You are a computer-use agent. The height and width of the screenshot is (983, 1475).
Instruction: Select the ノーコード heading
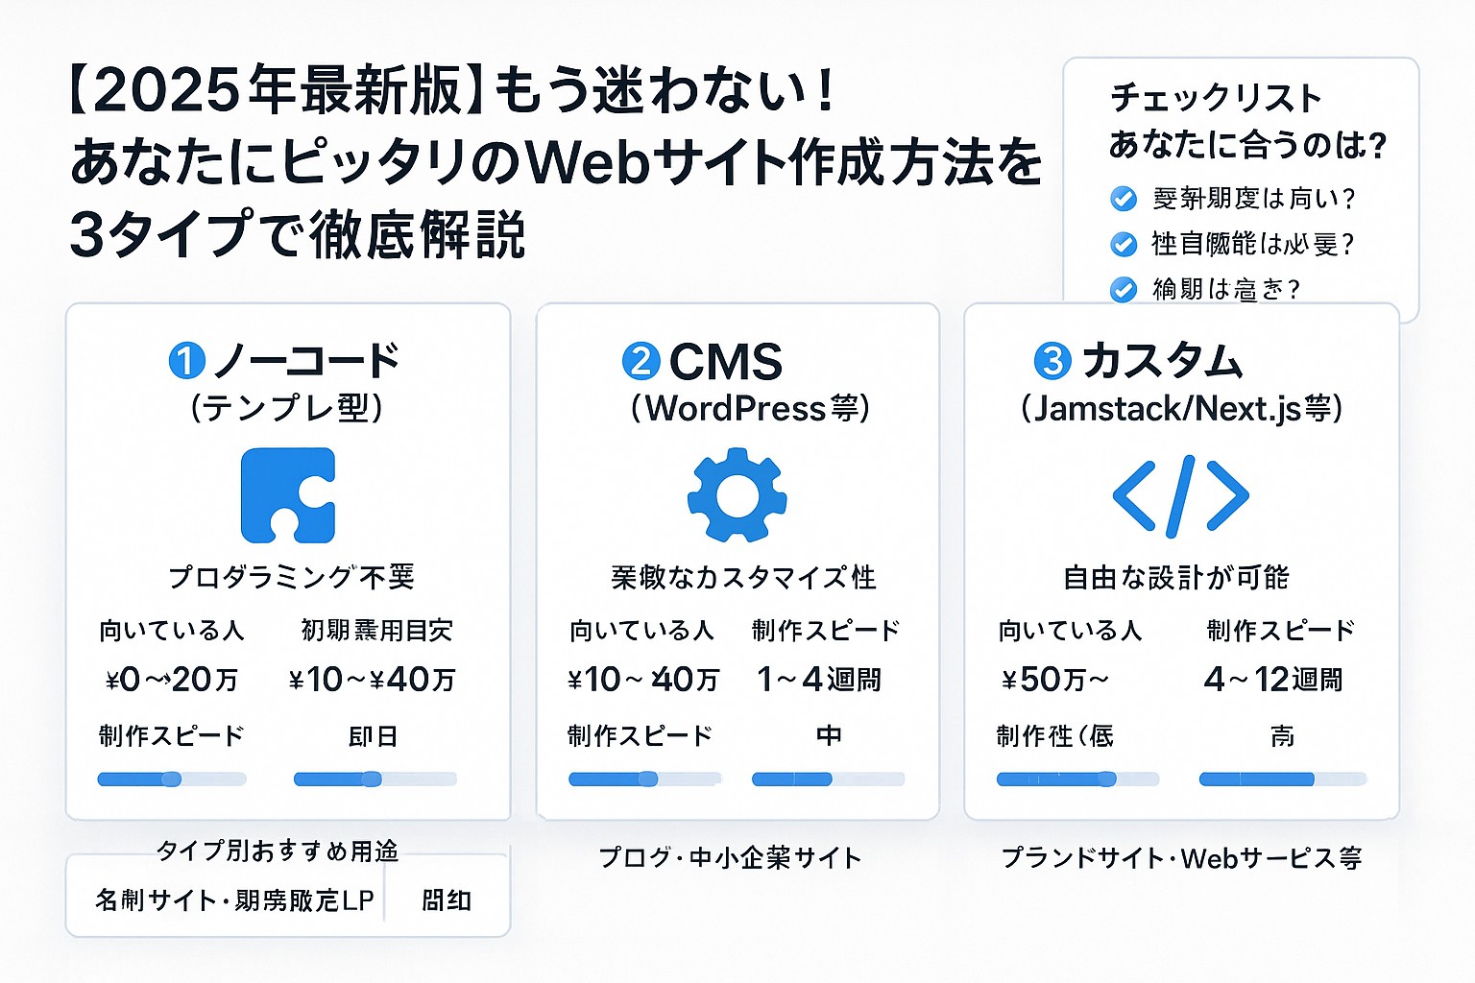tap(305, 362)
